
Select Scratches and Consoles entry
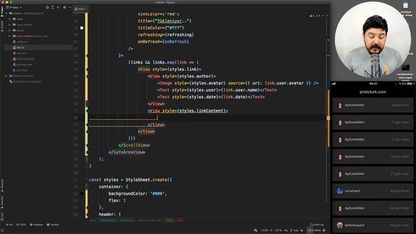click(x=25, y=82)
